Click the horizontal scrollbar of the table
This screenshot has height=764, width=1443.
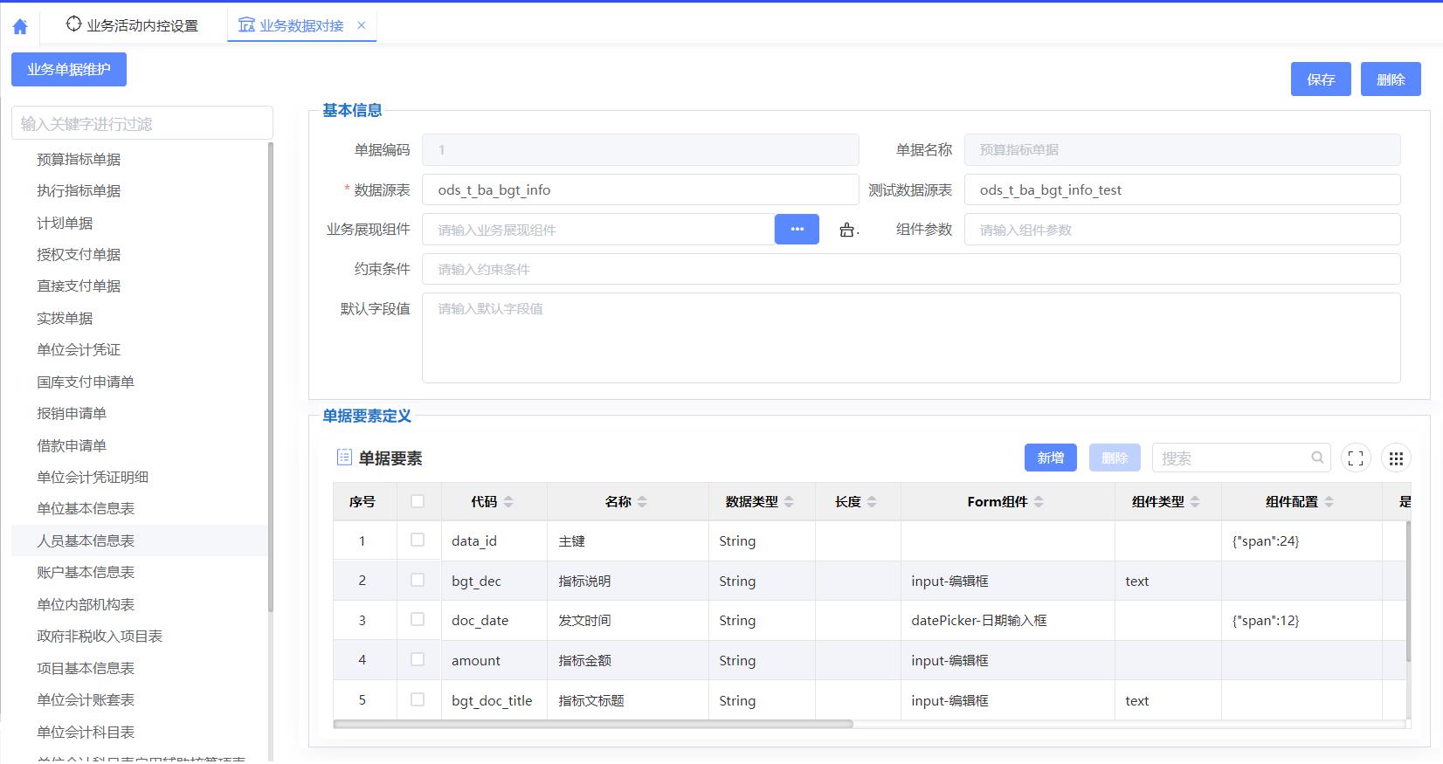(593, 724)
